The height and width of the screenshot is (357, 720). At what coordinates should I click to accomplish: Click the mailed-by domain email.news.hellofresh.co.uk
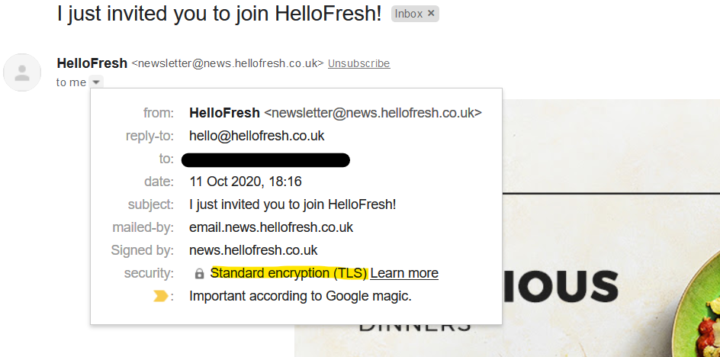click(271, 227)
